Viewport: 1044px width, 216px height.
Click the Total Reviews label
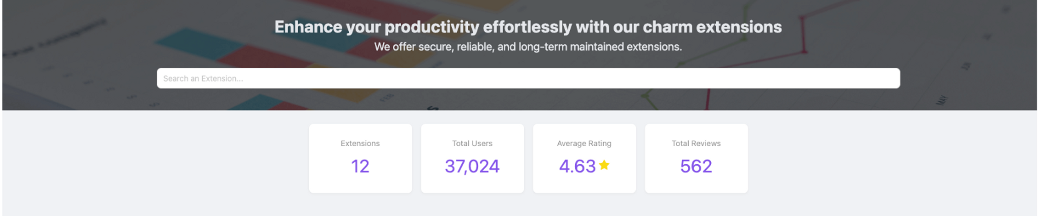coord(696,143)
